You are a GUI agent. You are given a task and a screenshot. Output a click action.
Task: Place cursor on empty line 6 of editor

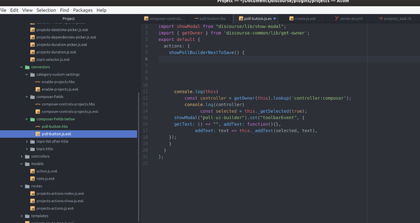coord(289,59)
